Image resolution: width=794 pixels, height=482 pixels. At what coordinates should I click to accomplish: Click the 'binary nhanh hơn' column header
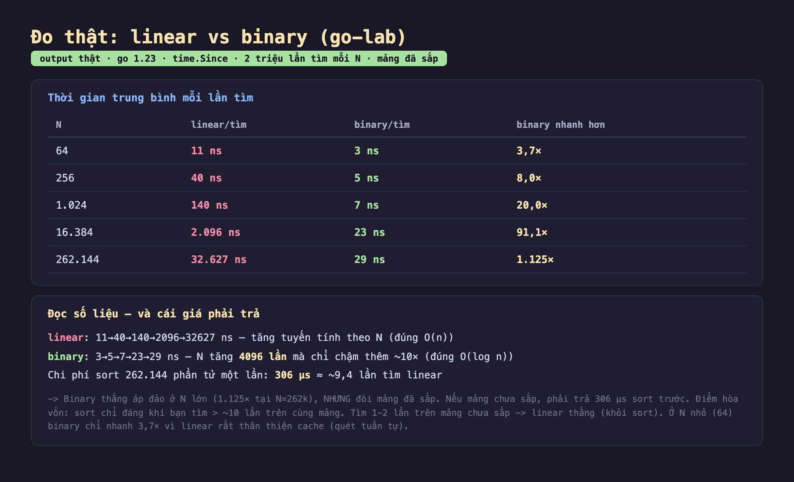[x=561, y=125]
